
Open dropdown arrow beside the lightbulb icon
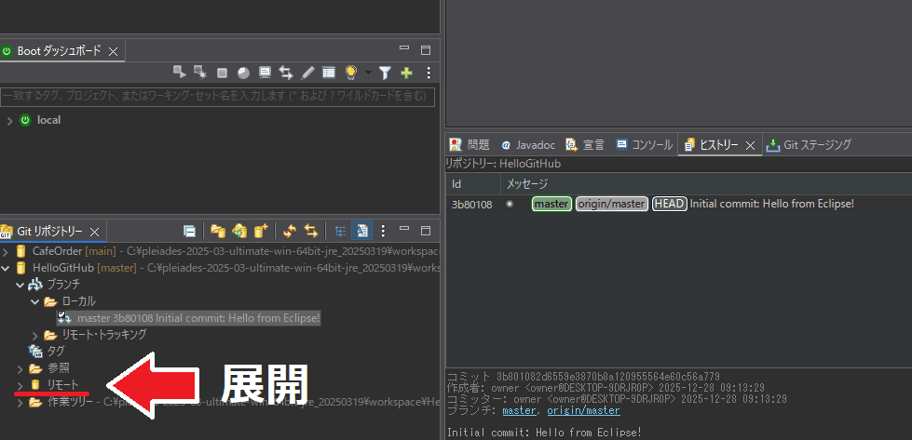tap(368, 73)
